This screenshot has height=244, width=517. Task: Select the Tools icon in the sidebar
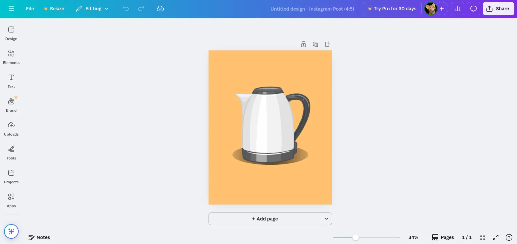click(11, 152)
